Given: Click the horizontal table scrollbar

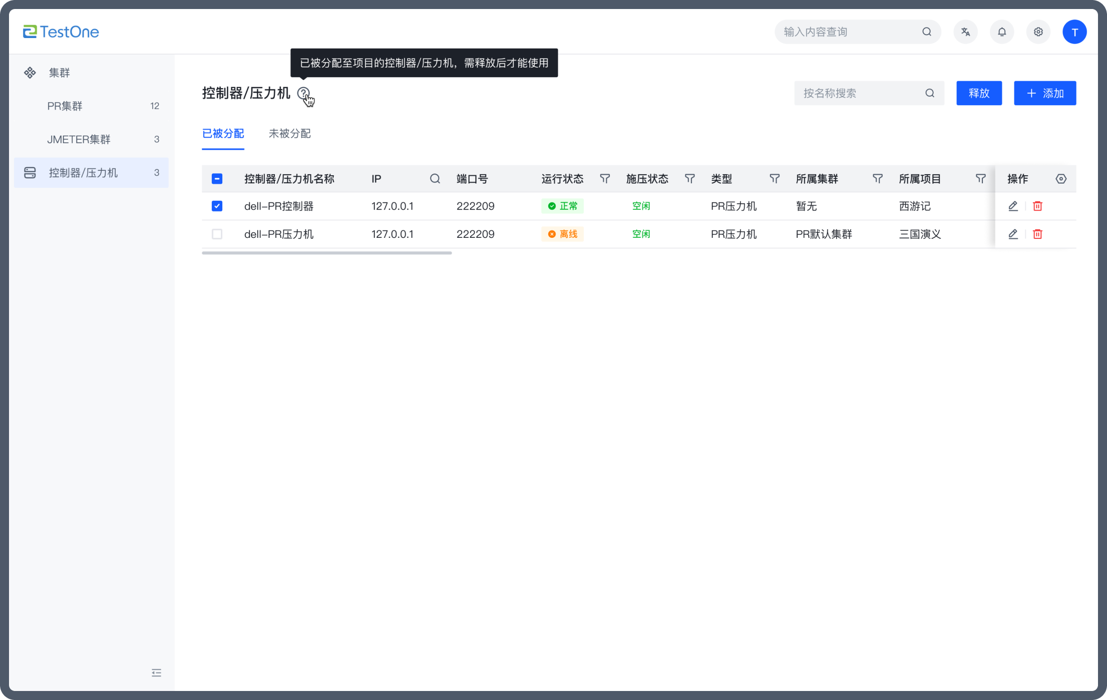Looking at the screenshot, I should (x=326, y=253).
